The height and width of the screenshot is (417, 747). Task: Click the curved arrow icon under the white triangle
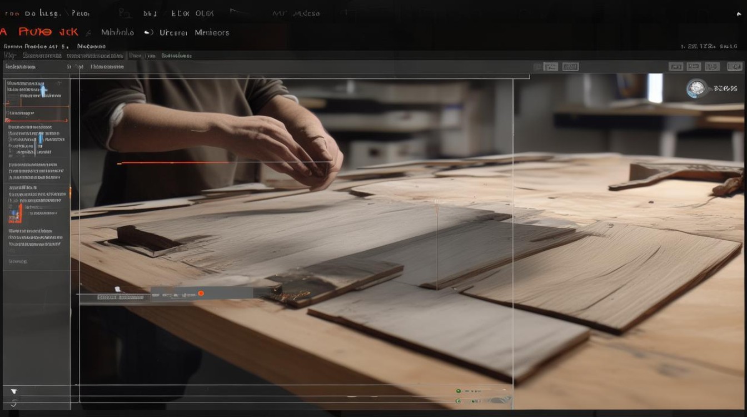(x=14, y=403)
